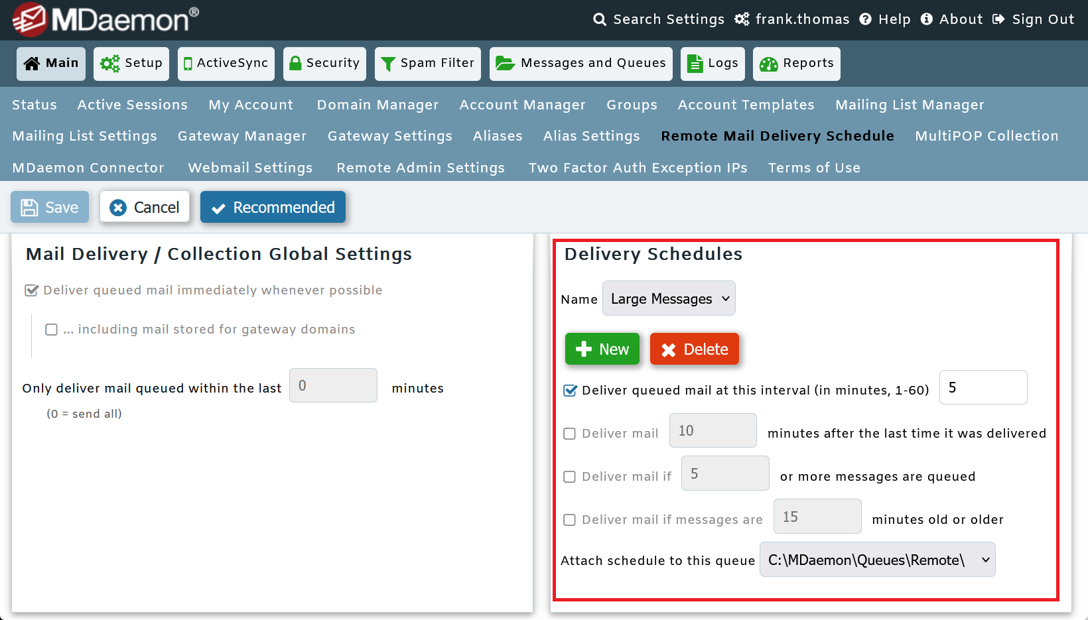Expand the Messages and Queues menu
1088x620 pixels.
pyautogui.click(x=580, y=63)
